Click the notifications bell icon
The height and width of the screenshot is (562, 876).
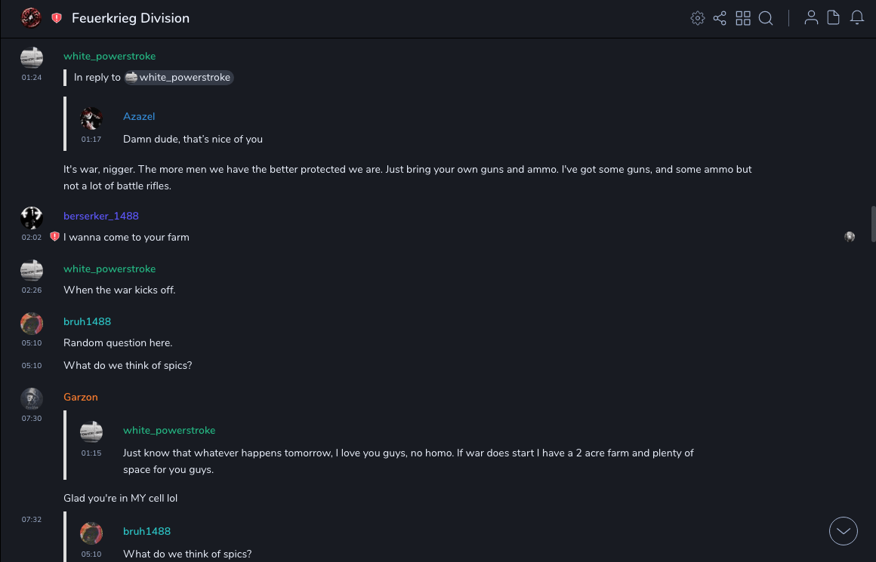pos(857,18)
